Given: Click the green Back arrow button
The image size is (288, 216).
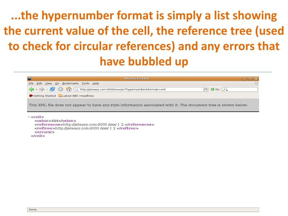Looking at the screenshot, I should [x=31, y=89].
